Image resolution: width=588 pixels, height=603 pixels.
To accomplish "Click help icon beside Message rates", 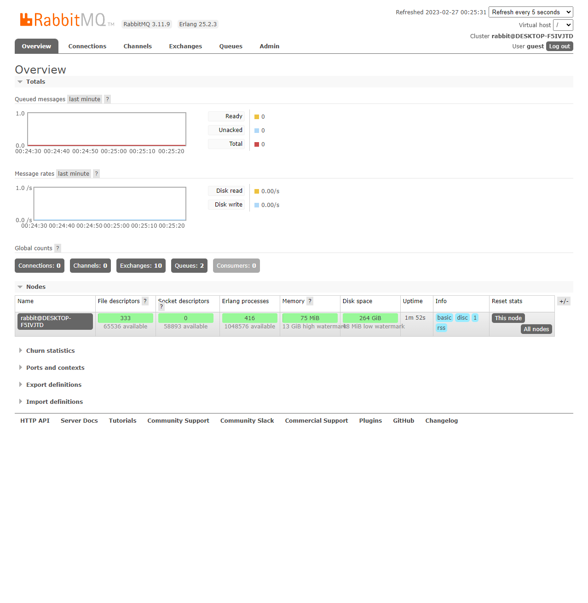I will point(96,174).
